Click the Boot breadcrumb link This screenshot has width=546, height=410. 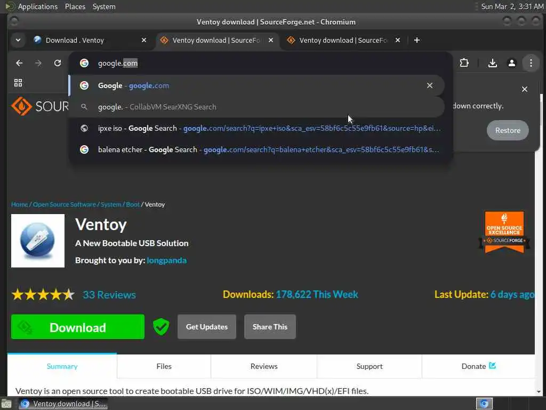(x=133, y=204)
